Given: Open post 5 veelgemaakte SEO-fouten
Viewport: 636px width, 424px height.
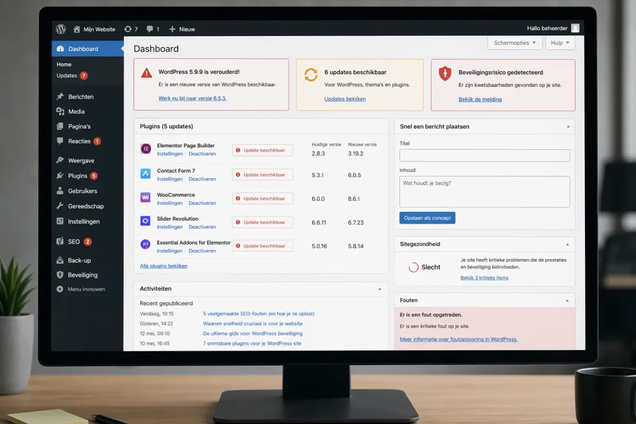Looking at the screenshot, I should (259, 313).
